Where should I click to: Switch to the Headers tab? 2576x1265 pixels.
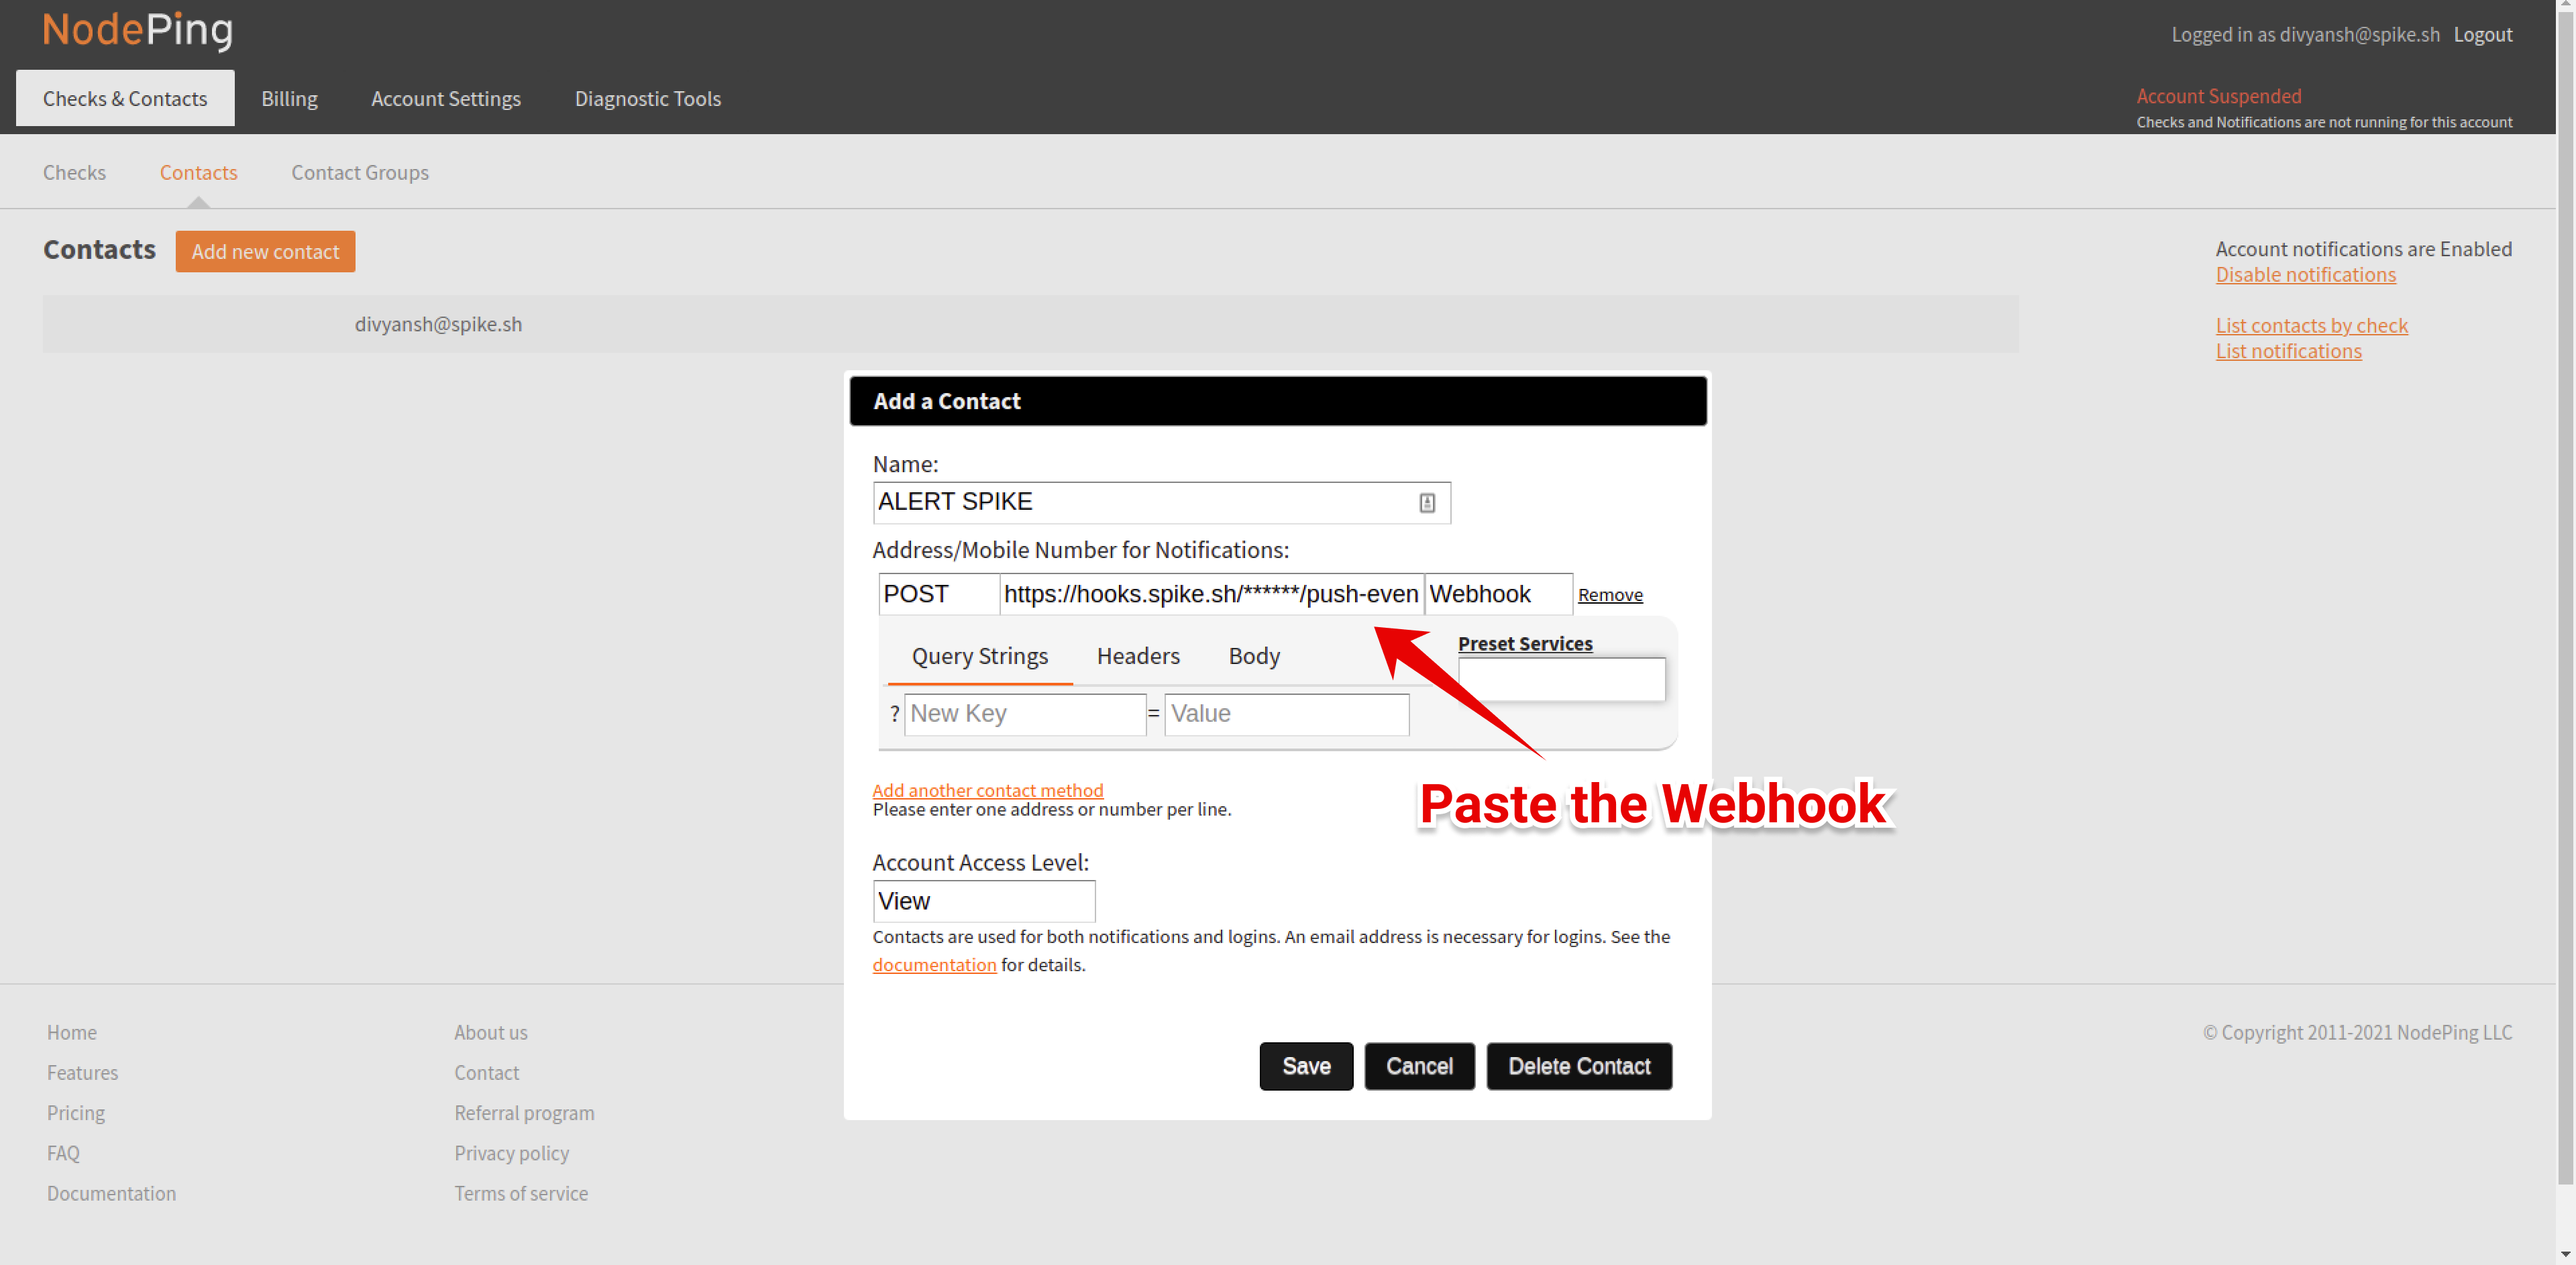[1139, 657]
